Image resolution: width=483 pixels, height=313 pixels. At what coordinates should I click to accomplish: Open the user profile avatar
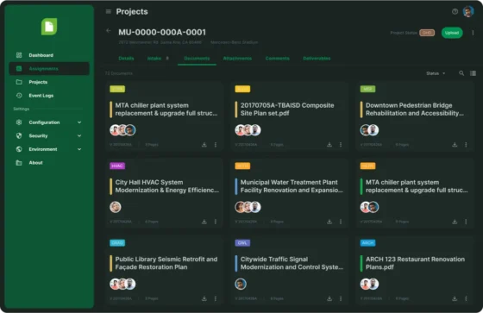tap(468, 12)
